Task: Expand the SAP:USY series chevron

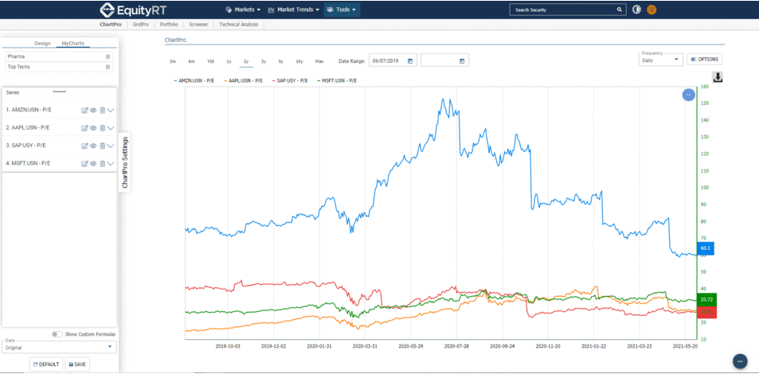Action: [111, 146]
